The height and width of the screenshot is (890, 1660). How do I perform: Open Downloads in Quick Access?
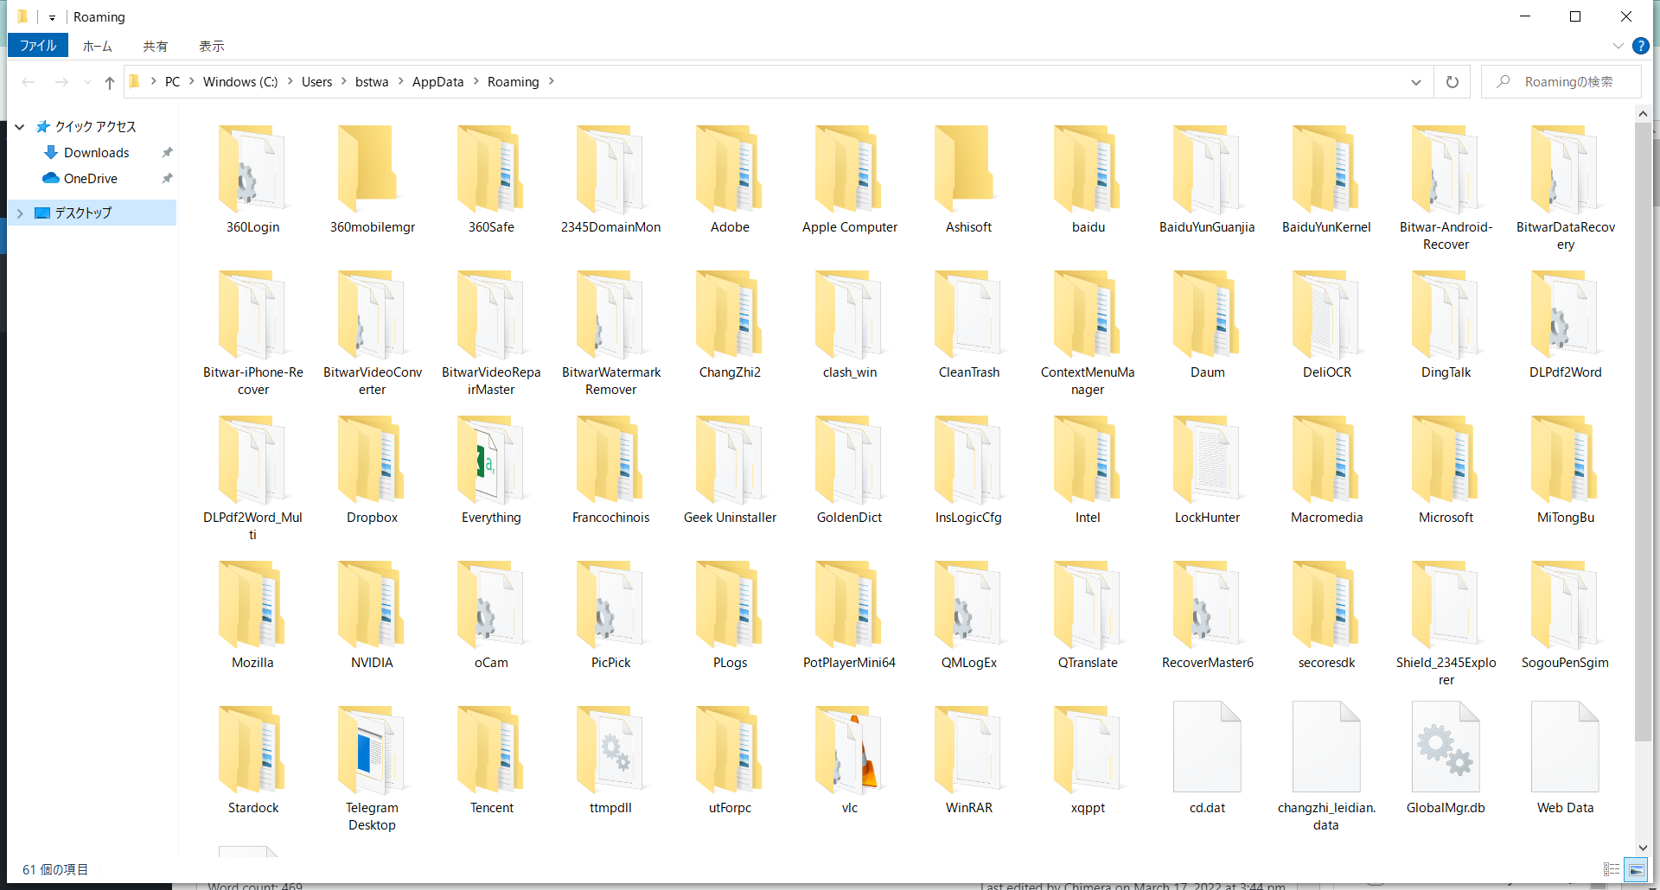pos(97,153)
